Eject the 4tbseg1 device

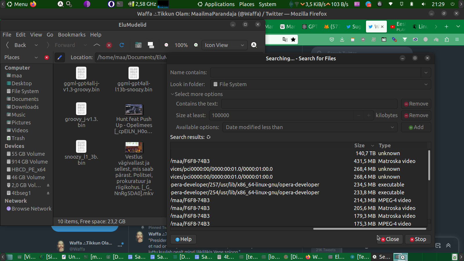48,193
